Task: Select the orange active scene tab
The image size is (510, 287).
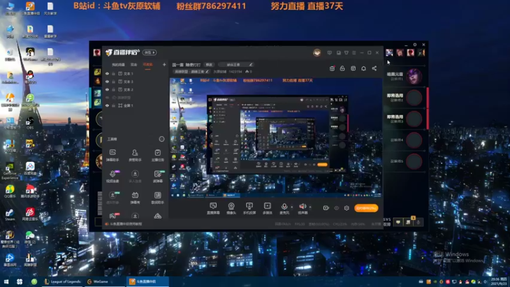Action: click(x=148, y=64)
